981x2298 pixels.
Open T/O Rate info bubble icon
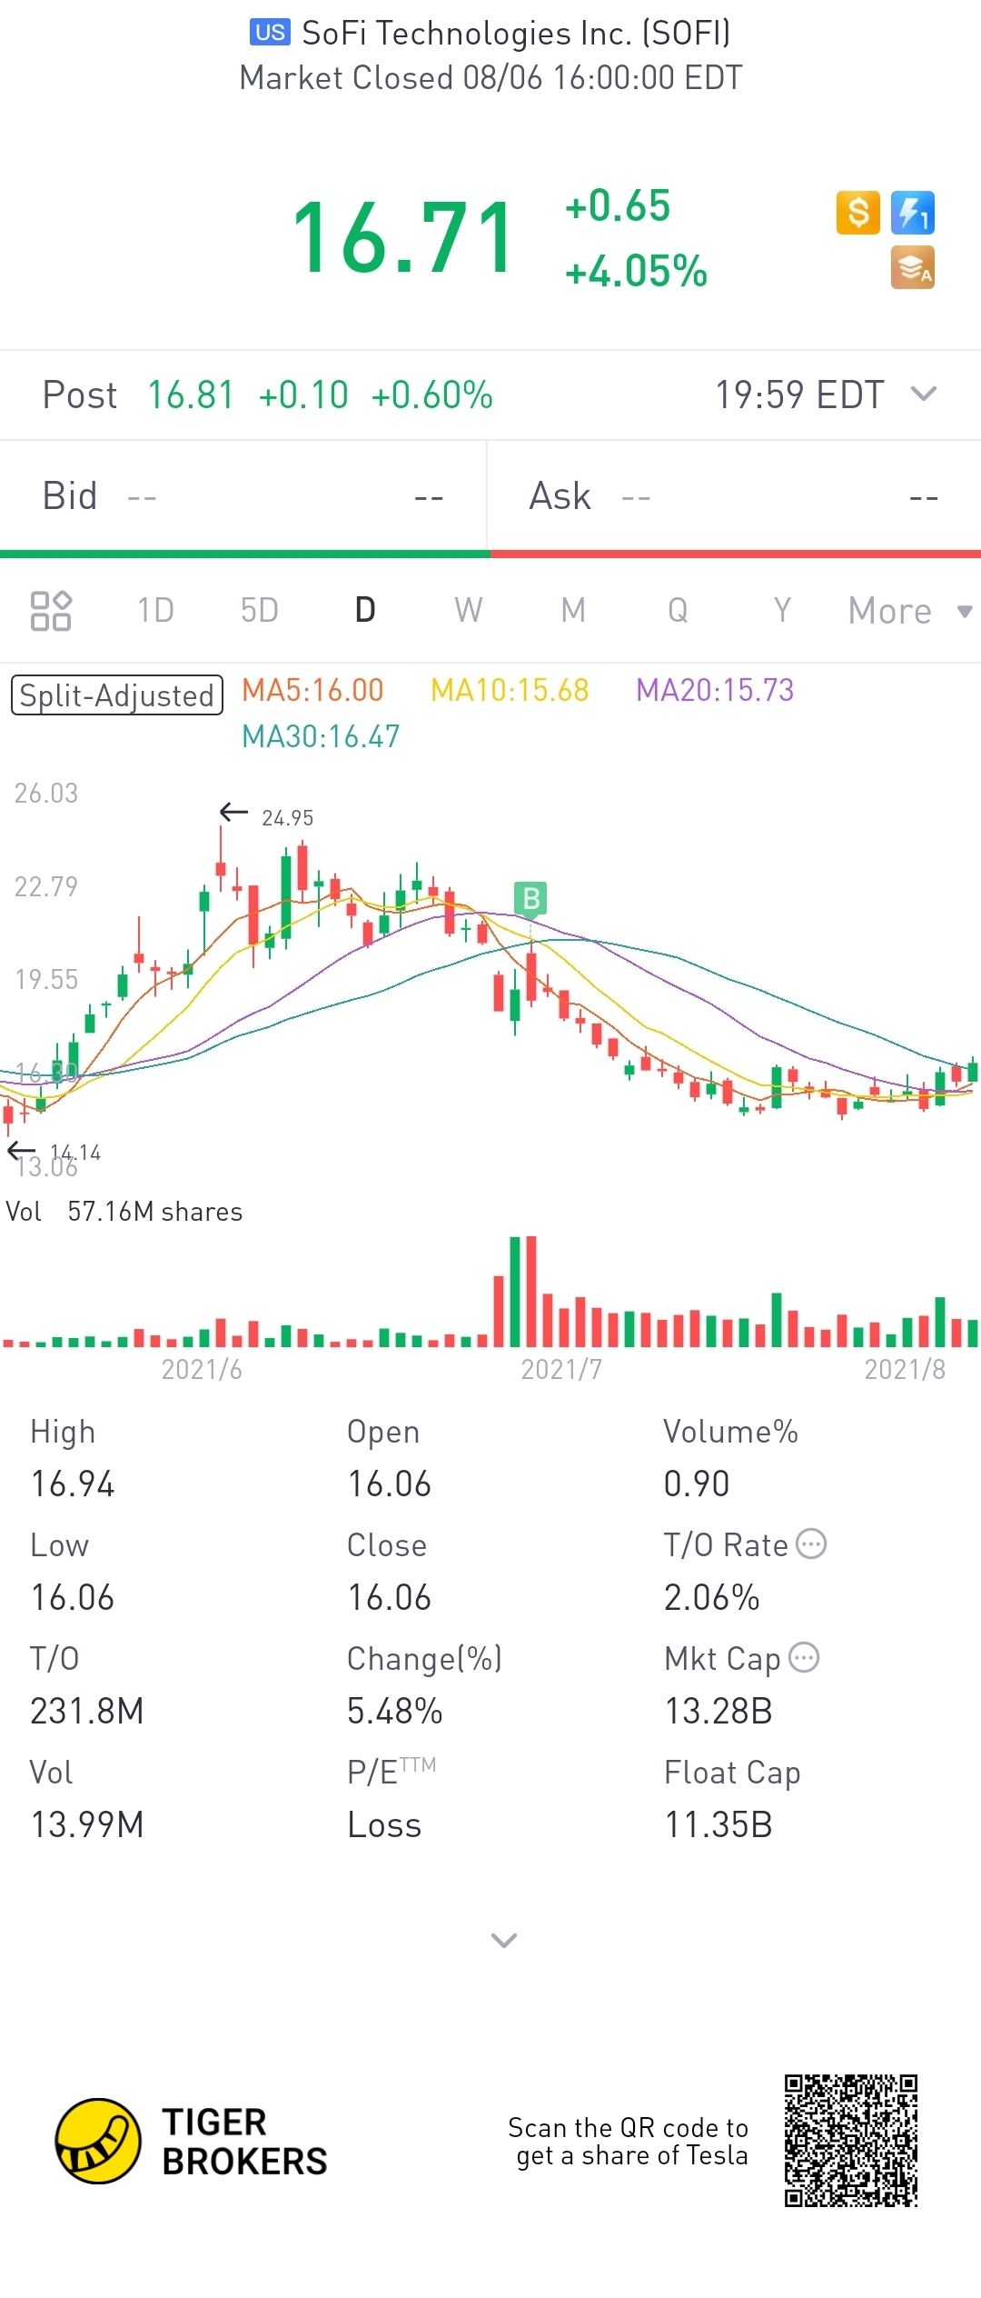pyautogui.click(x=811, y=1544)
